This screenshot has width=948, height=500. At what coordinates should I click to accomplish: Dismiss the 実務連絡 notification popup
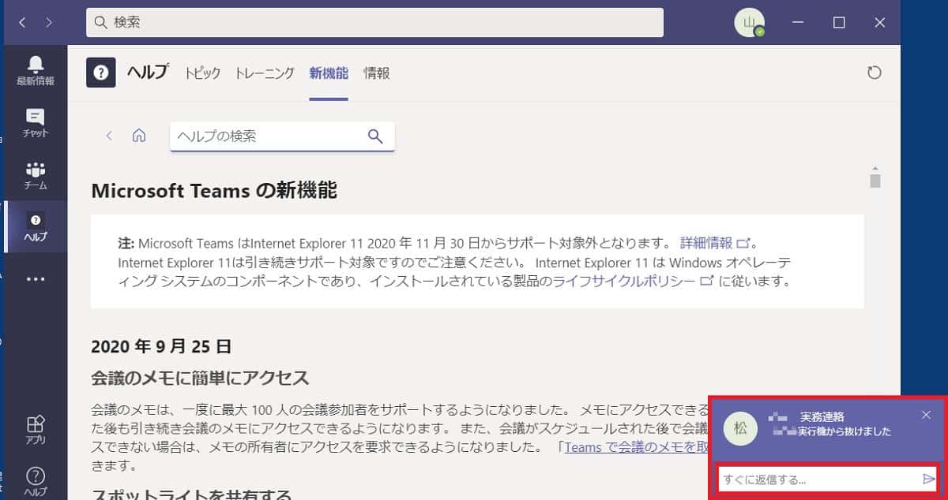[x=925, y=414]
